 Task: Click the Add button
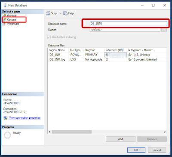(x=120, y=139)
